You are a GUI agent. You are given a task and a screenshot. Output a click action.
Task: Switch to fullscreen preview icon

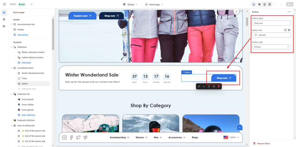(x=270, y=4)
